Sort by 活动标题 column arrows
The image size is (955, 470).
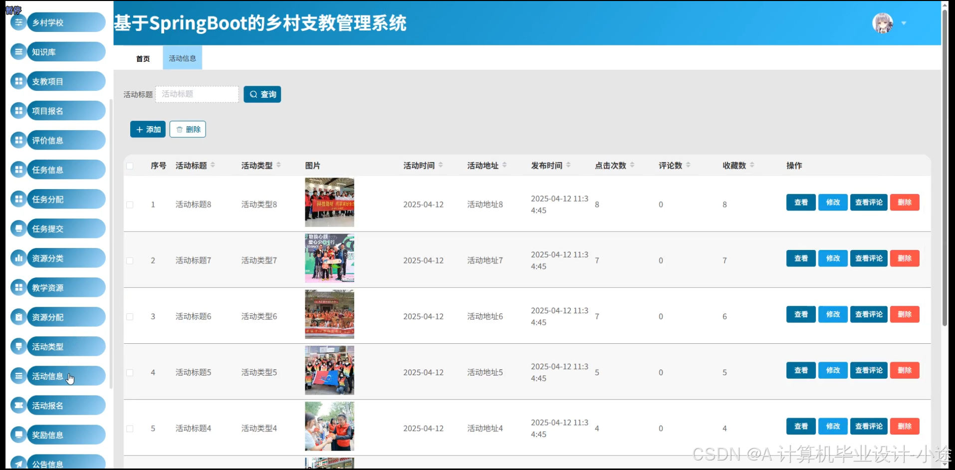(213, 165)
